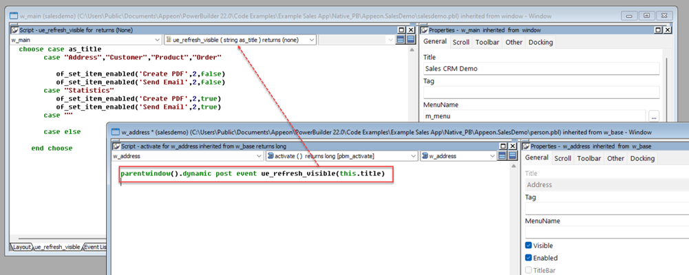This screenshot has height=275, width=689.
Task: Open the Docking tab in w_address Properties
Action: tap(642, 158)
